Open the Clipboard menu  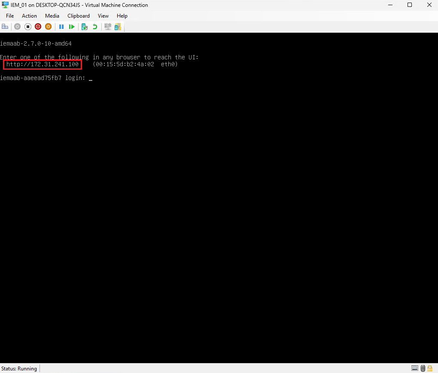pos(78,15)
